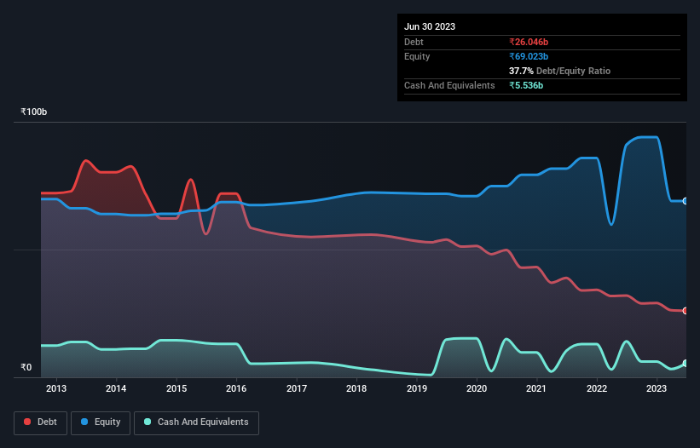Image resolution: width=700 pixels, height=448 pixels.
Task: Toggle the Debt series legend button
Action: click(40, 422)
